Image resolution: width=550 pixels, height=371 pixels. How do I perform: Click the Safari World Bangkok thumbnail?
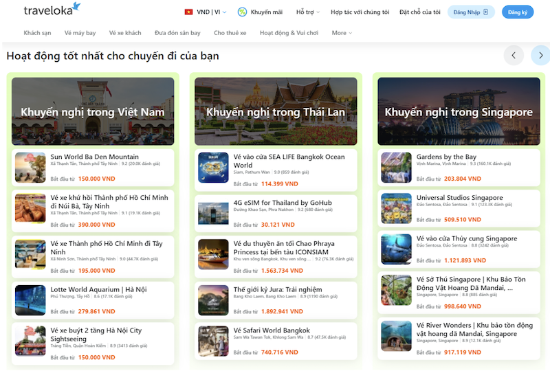[213, 341]
